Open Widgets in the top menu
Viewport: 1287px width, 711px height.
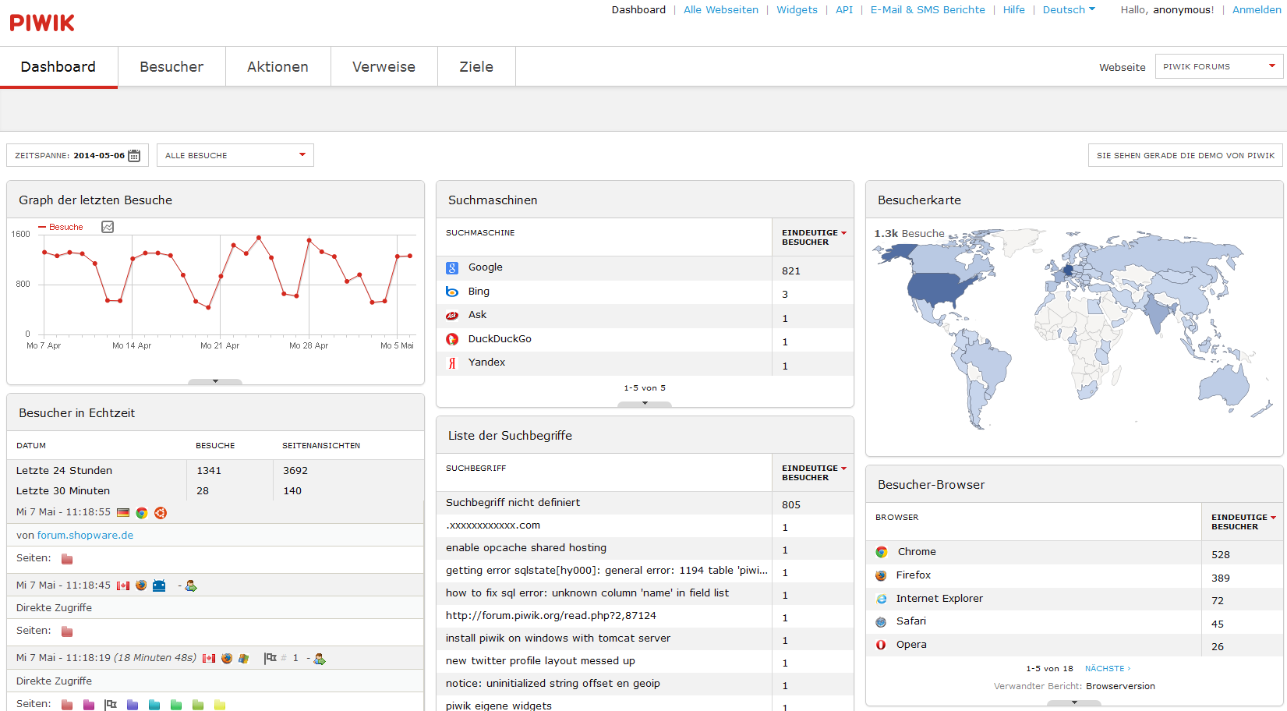tap(797, 10)
